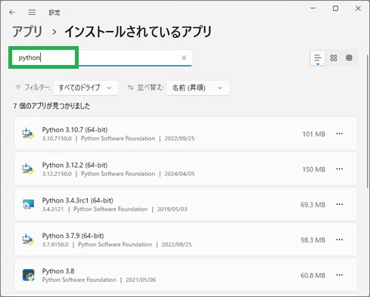Screen dimensions: 370x297
Task: Maximize the settings window
Action: pyautogui.click(x=335, y=8)
